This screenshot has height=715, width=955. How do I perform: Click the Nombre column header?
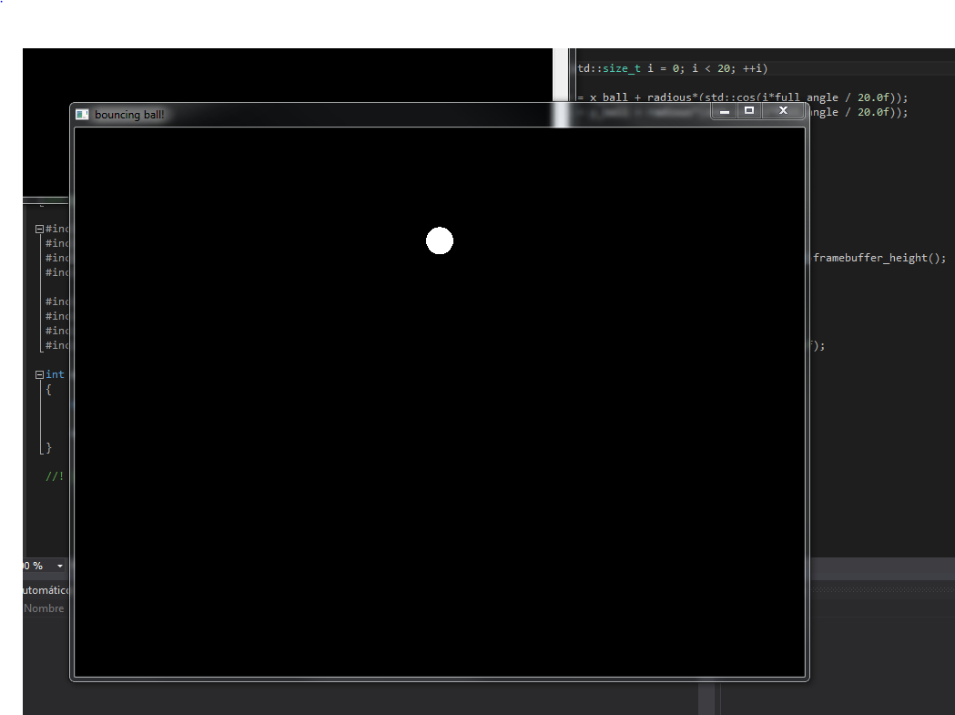click(x=44, y=608)
